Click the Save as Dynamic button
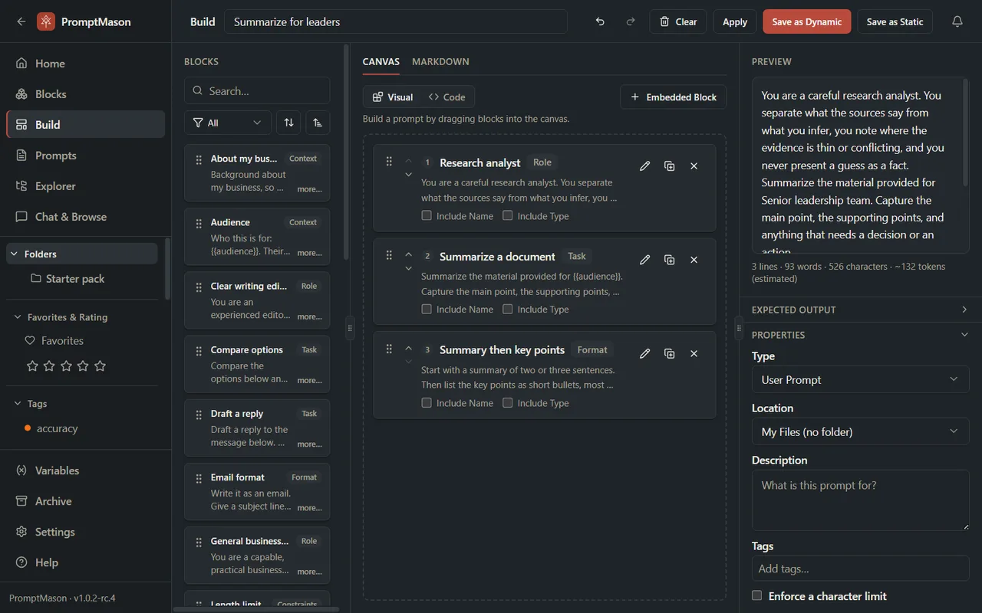 (x=807, y=21)
